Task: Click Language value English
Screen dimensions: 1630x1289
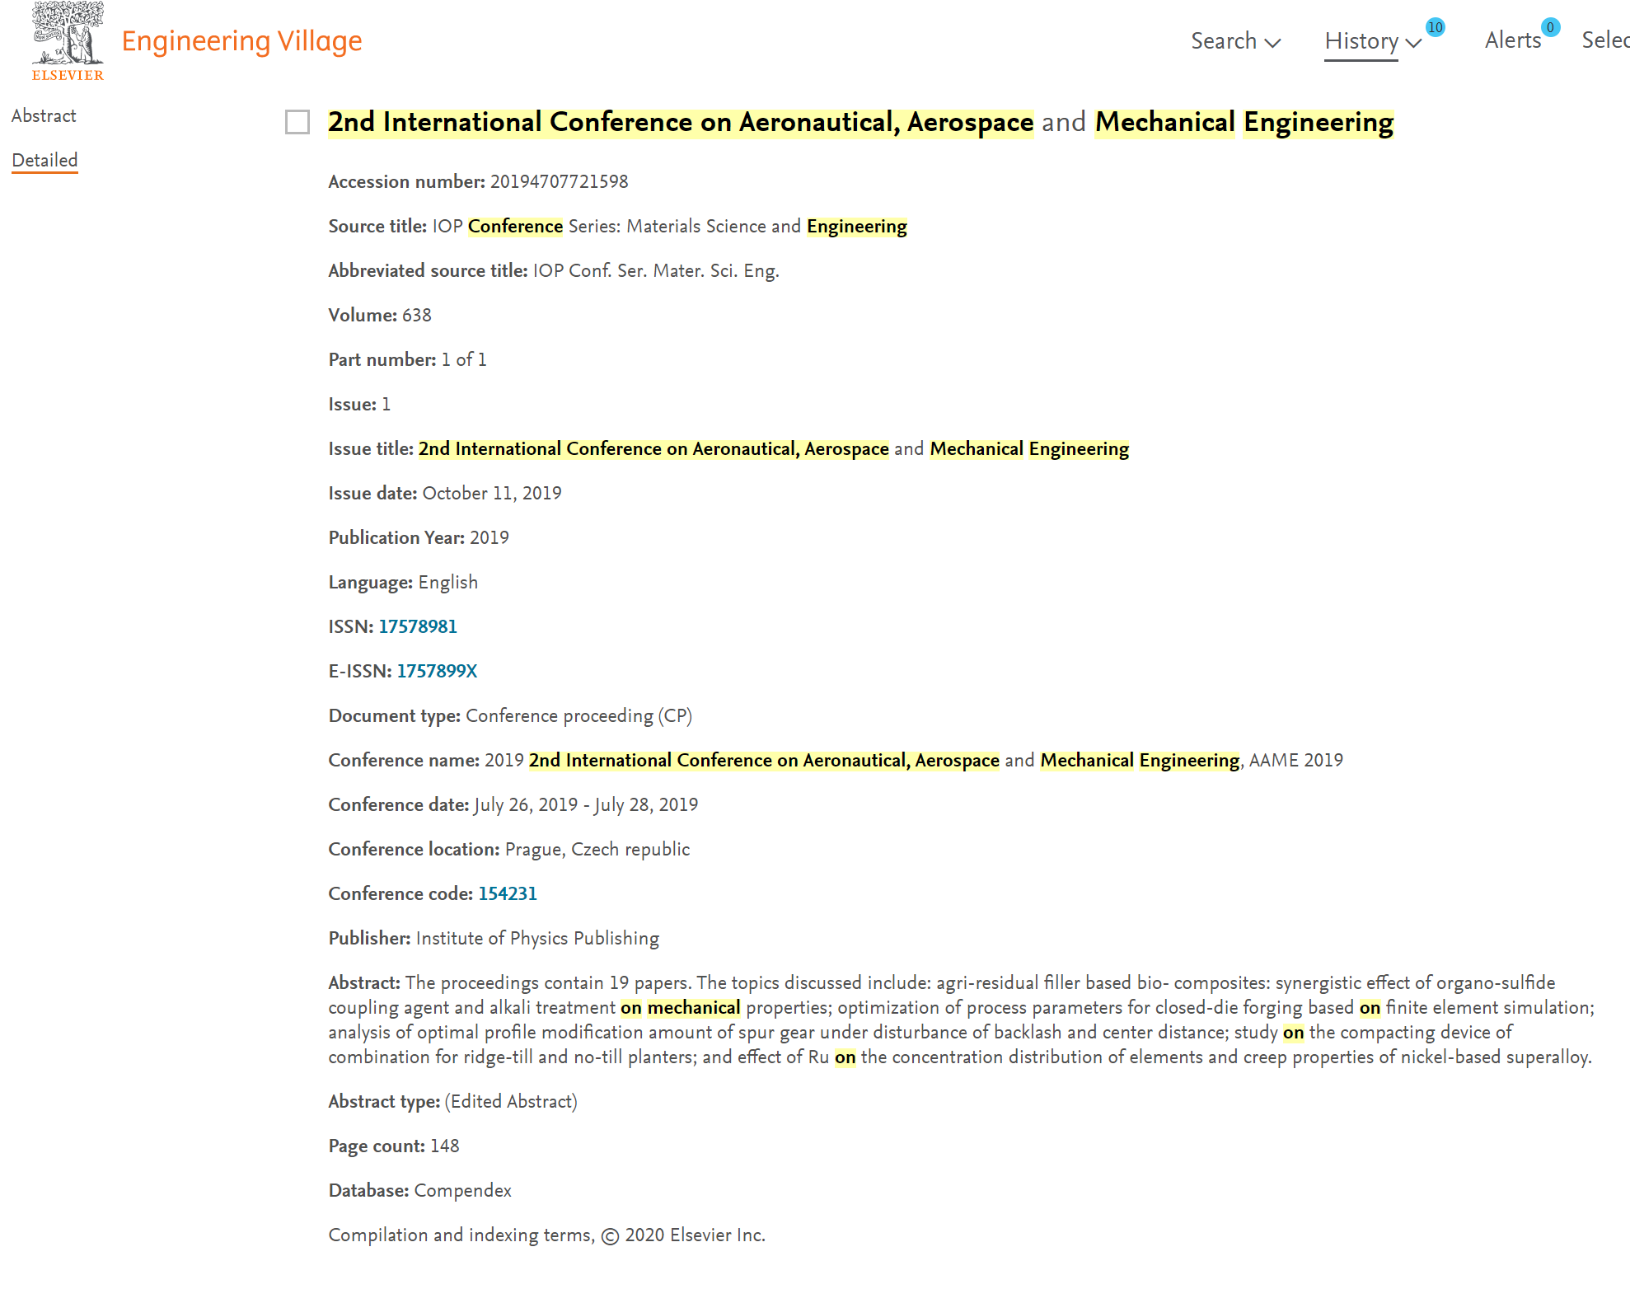Action: pyautogui.click(x=448, y=582)
